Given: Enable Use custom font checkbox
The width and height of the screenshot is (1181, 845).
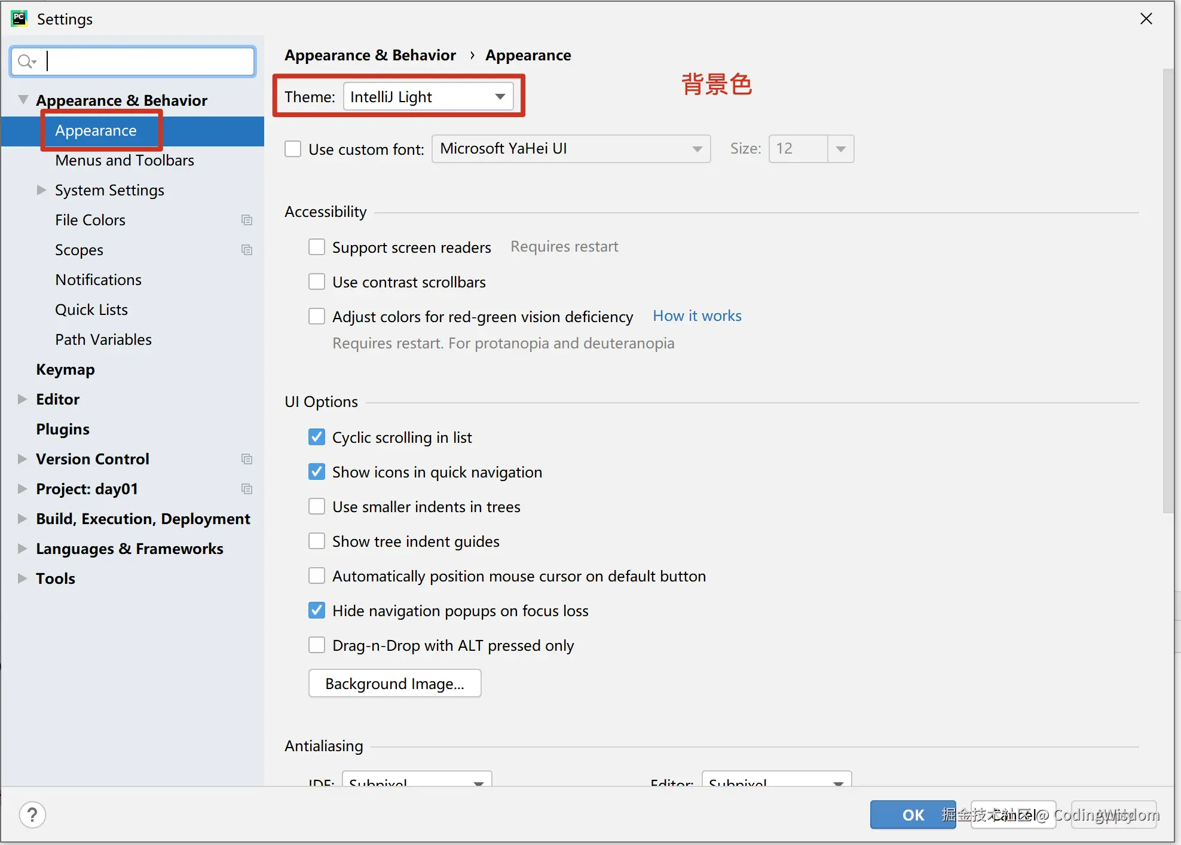Looking at the screenshot, I should [x=293, y=149].
